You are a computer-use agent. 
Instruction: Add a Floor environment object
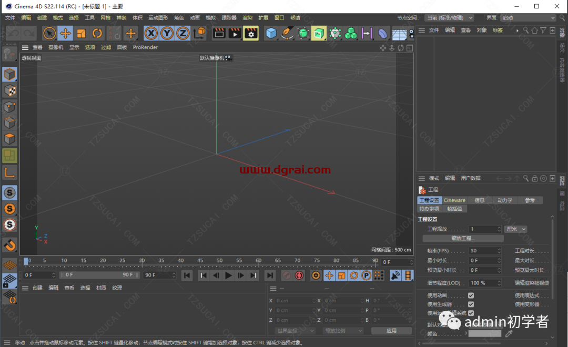tap(399, 33)
